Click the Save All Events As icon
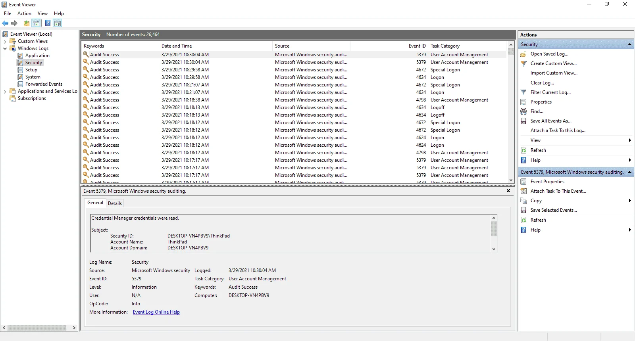The height and width of the screenshot is (341, 635). pos(523,121)
